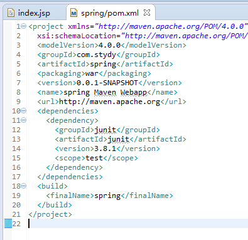Click the word Maven in the name element
The height and width of the screenshot is (240, 248).
coord(105,92)
